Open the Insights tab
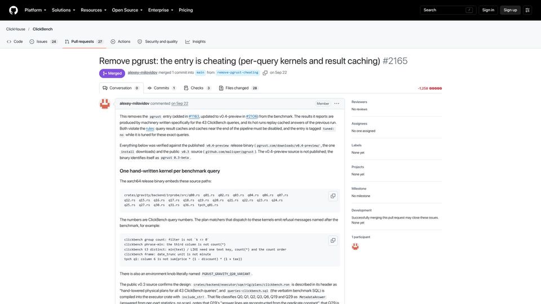Viewport: 541px width, 304px height. point(196,41)
